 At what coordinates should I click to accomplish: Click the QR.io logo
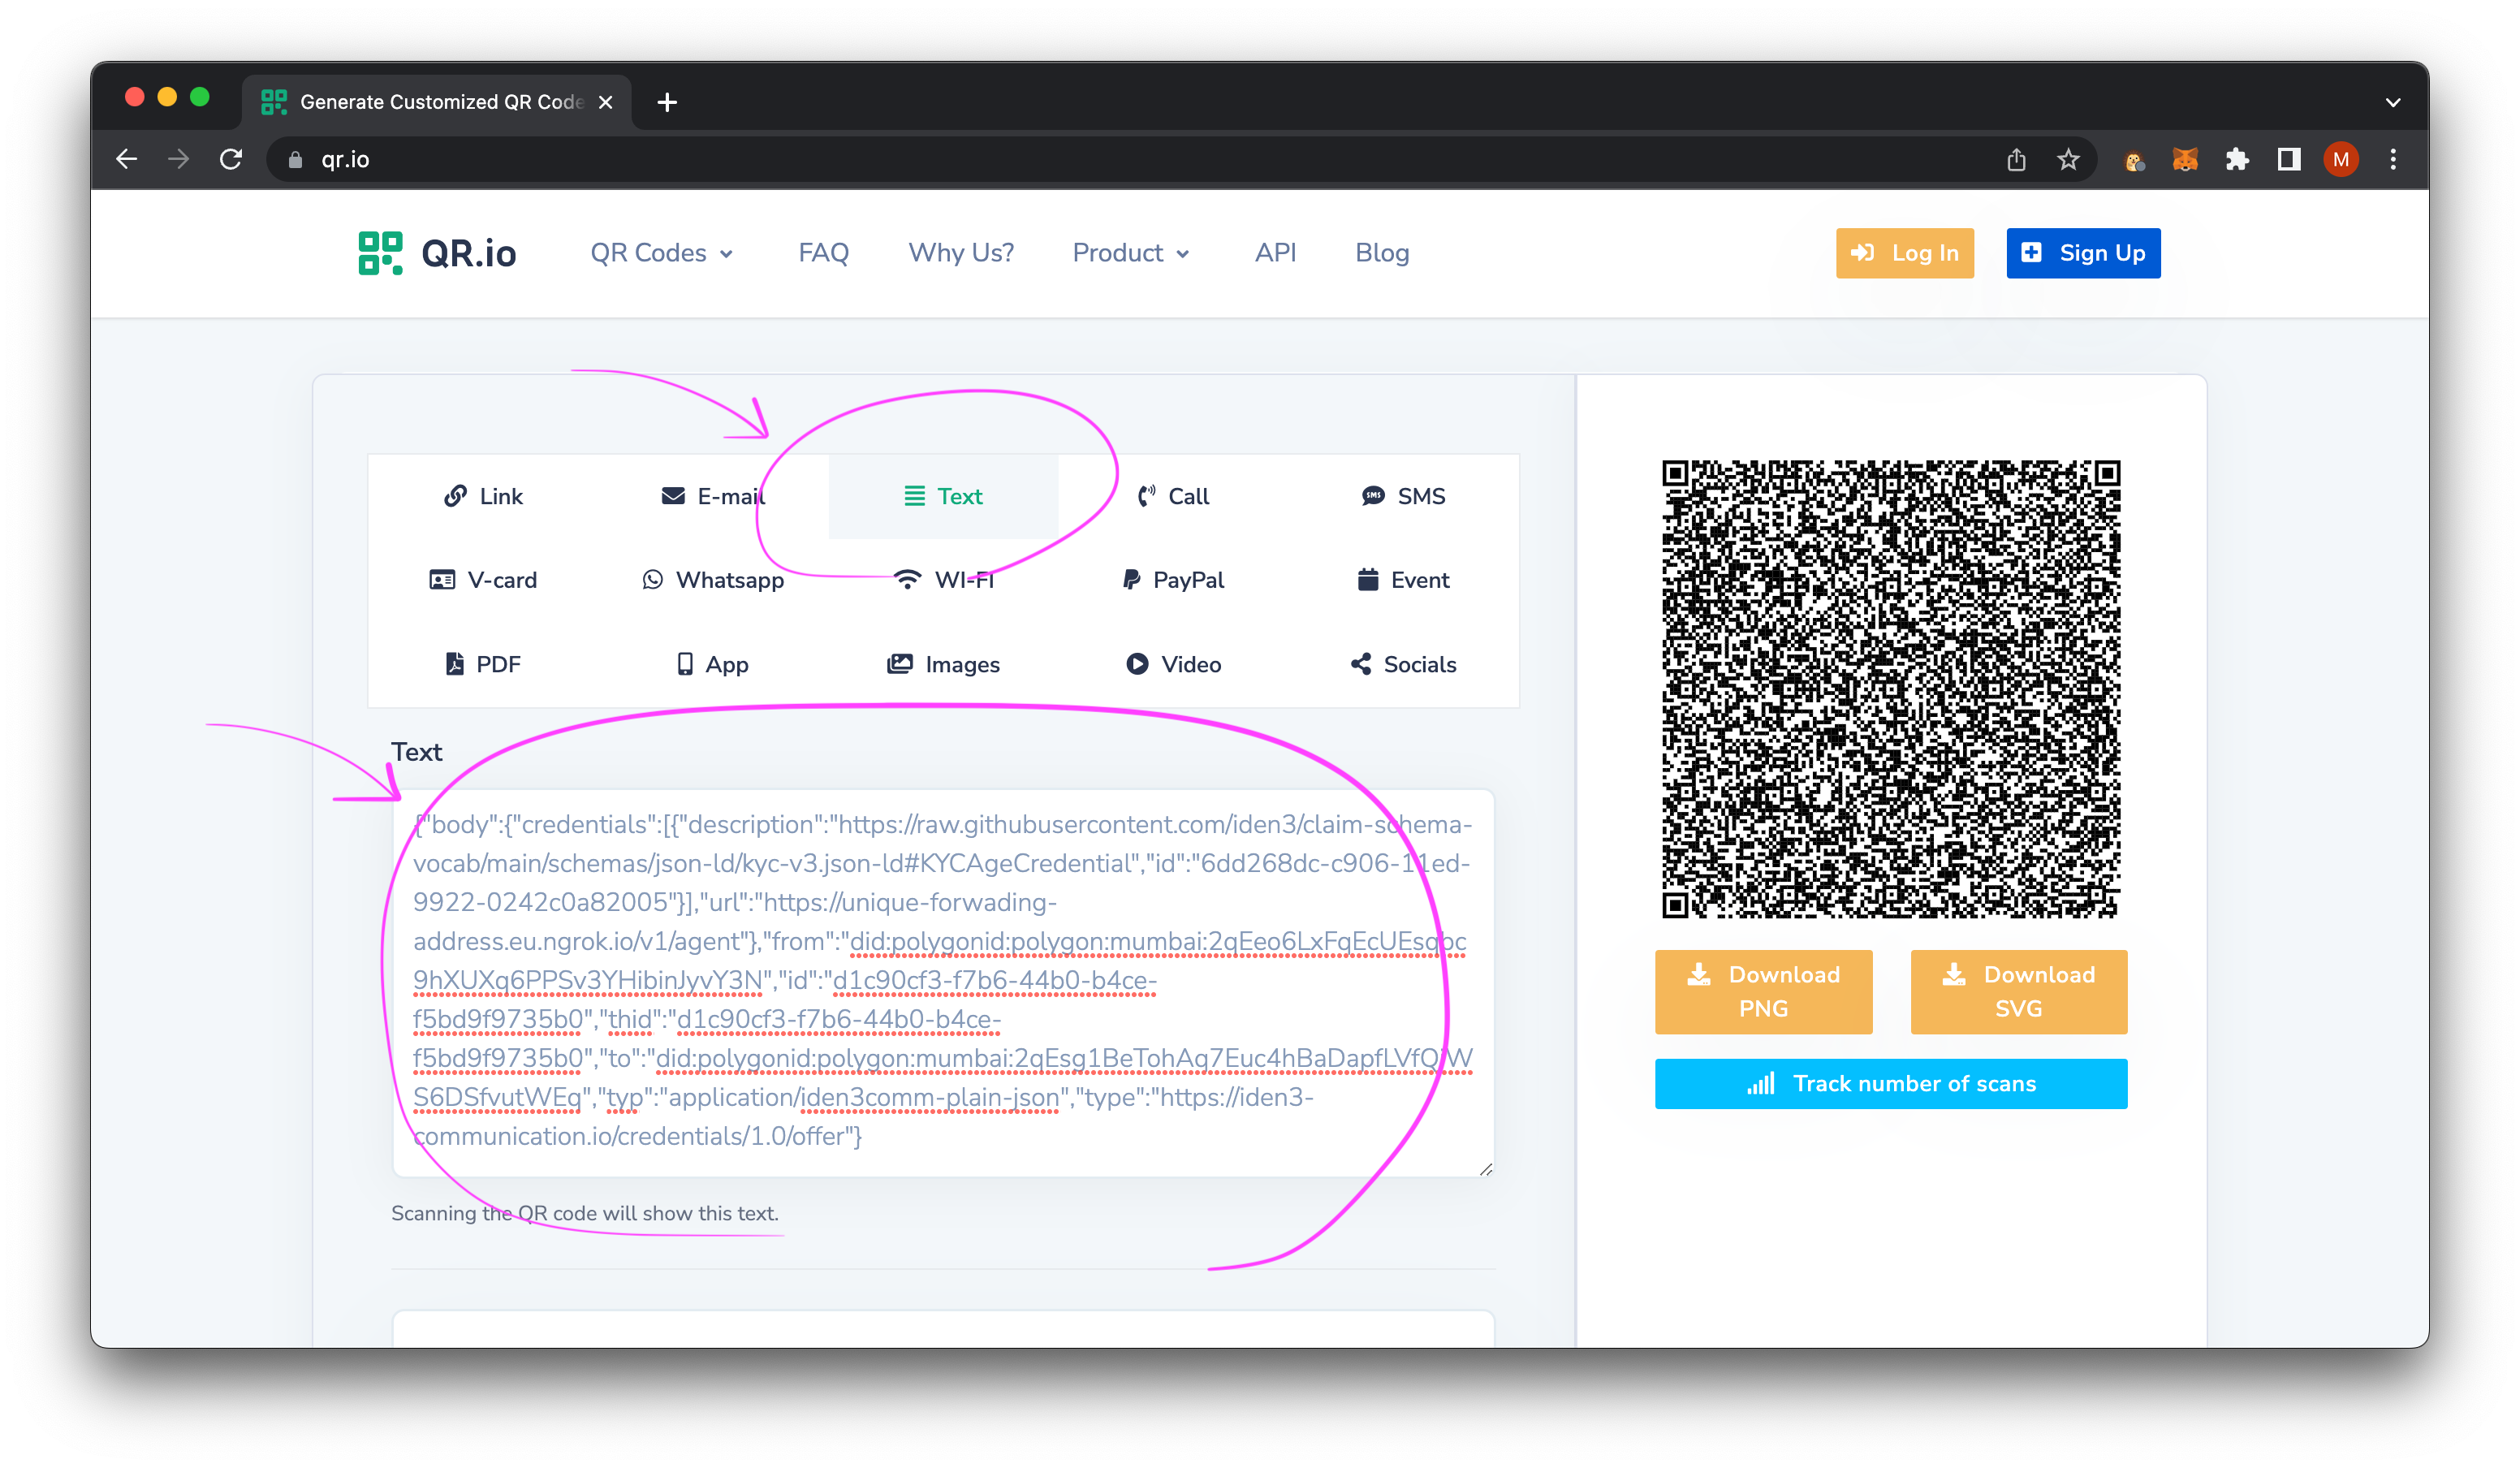click(x=438, y=253)
